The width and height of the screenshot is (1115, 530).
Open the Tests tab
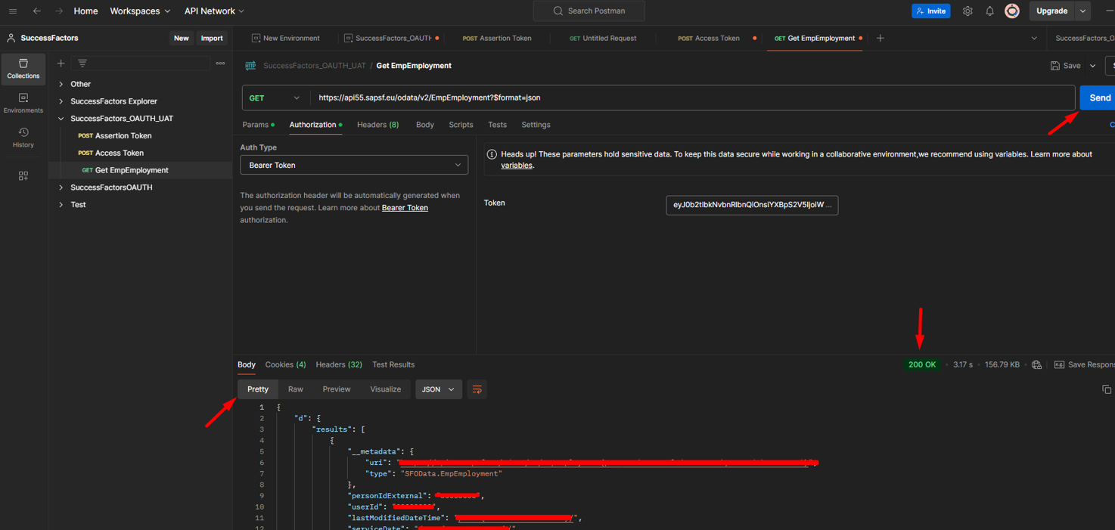(x=497, y=125)
